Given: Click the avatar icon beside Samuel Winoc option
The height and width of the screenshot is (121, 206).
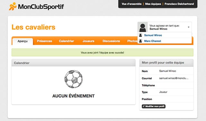Looking at the screenshot, I should coord(140,35).
